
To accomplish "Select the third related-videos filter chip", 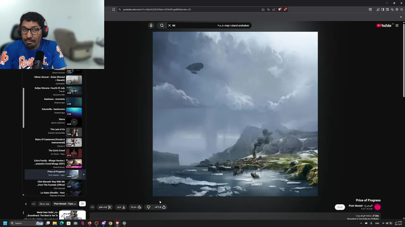I will click(44, 204).
